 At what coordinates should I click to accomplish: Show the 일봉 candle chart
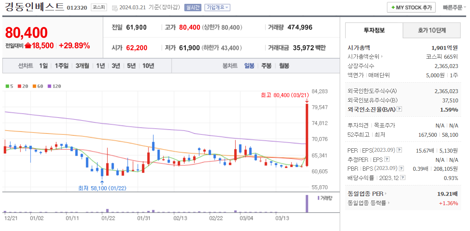click(249, 66)
